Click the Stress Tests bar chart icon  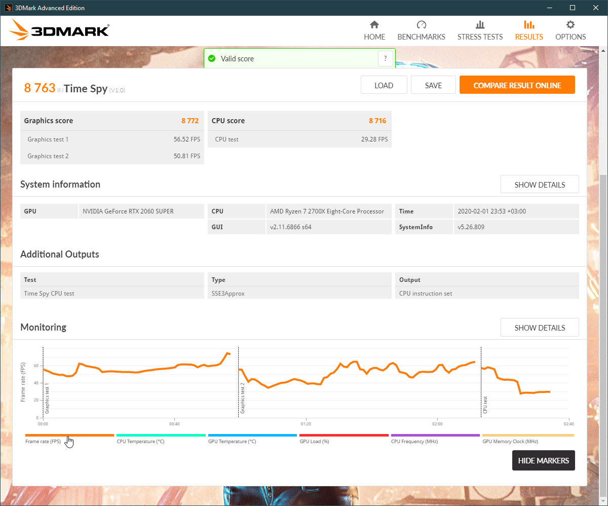pyautogui.click(x=480, y=25)
